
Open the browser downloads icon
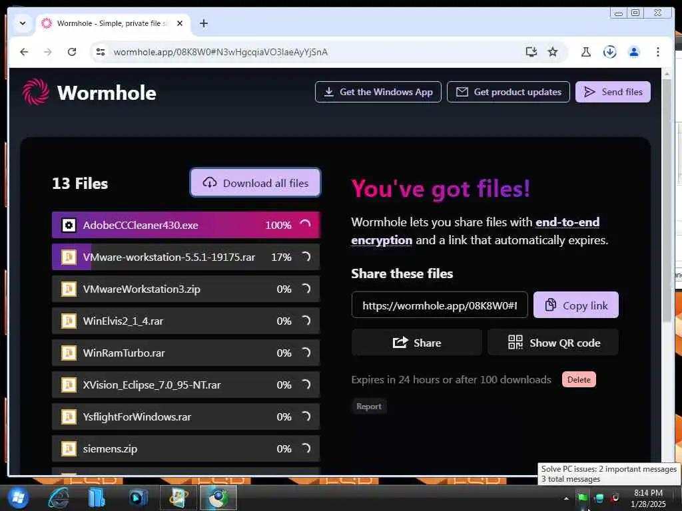pos(610,52)
